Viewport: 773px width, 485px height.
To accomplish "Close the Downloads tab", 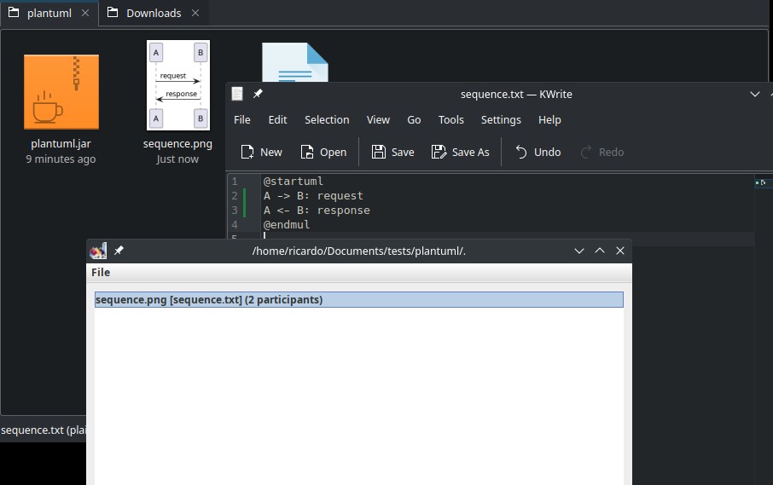I will 195,13.
